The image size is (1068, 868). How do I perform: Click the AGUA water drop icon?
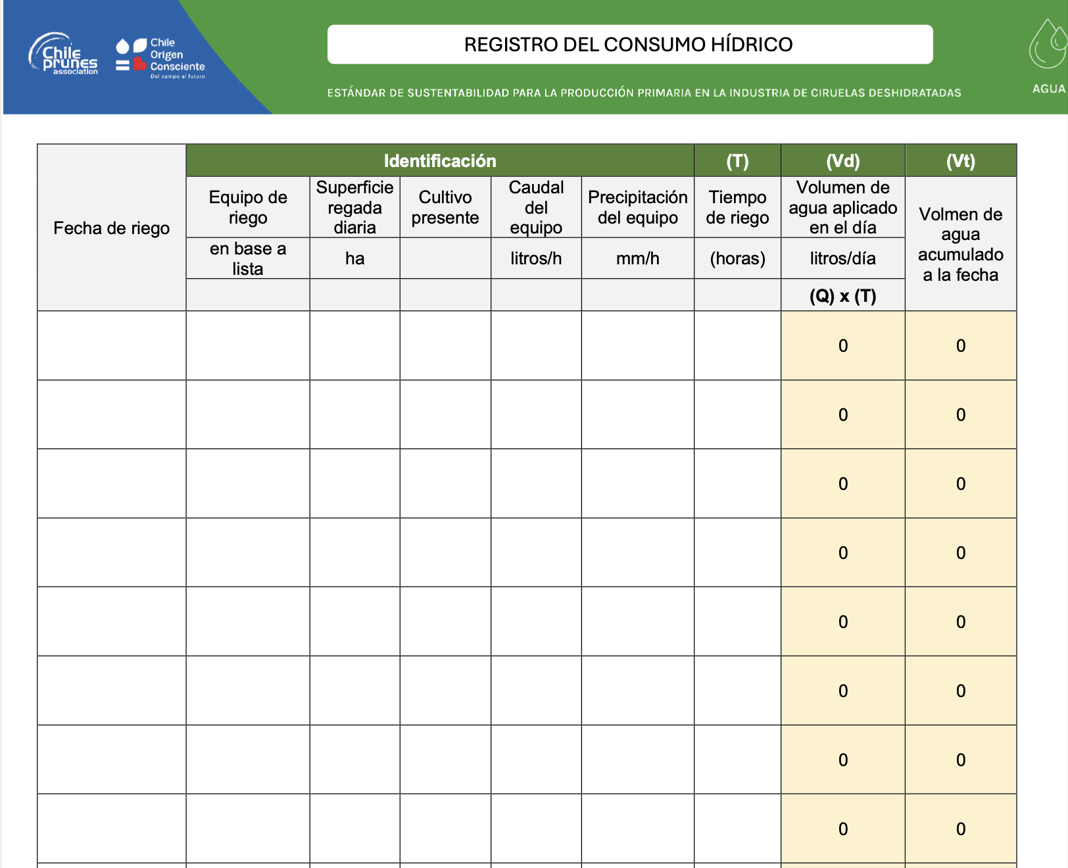pos(1048,45)
